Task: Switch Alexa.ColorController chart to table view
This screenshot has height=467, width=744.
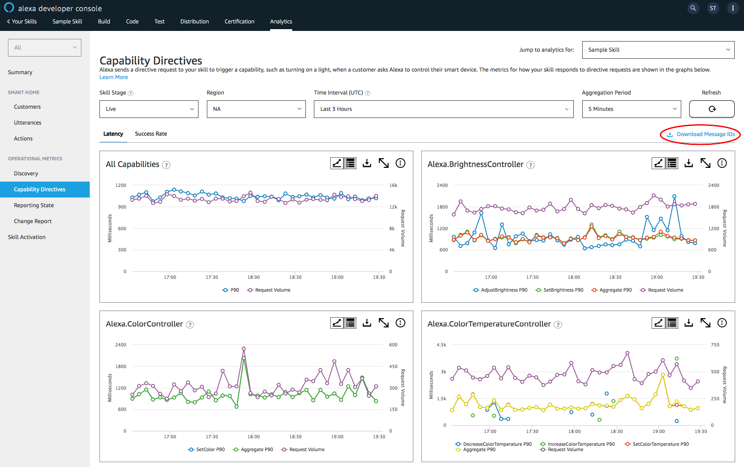Action: pos(351,323)
